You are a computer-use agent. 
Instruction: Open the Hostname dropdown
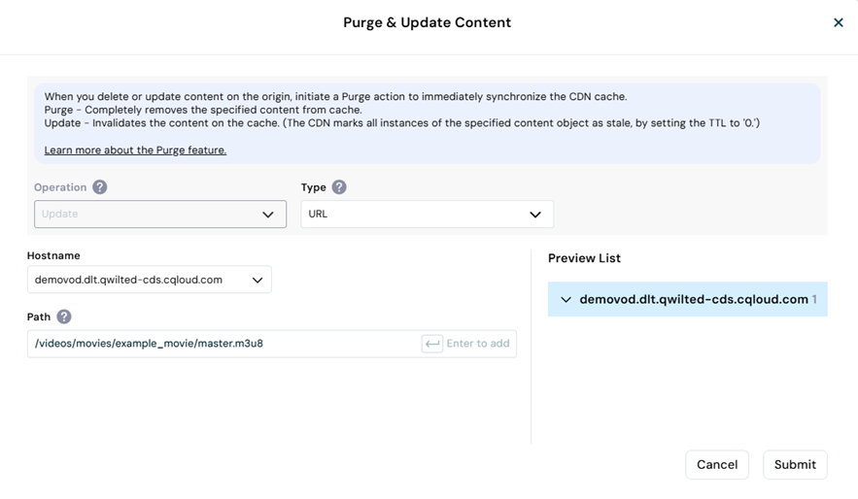[x=150, y=280]
